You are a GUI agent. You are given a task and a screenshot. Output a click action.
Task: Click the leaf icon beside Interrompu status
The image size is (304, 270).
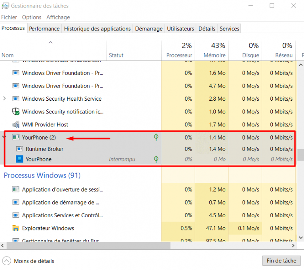point(156,159)
